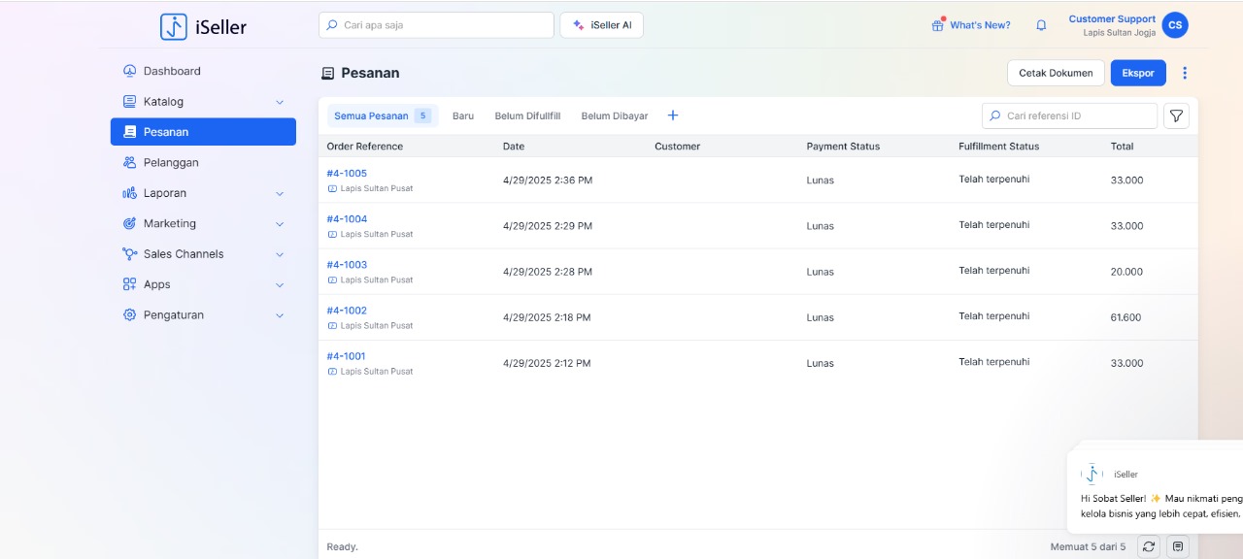
Task: Open the filter icon beside search
Action: (1176, 115)
